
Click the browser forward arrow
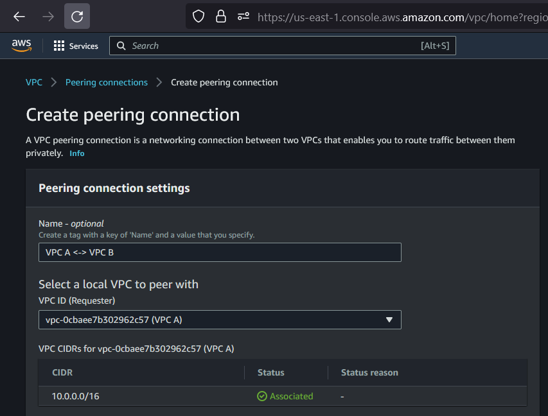click(48, 17)
